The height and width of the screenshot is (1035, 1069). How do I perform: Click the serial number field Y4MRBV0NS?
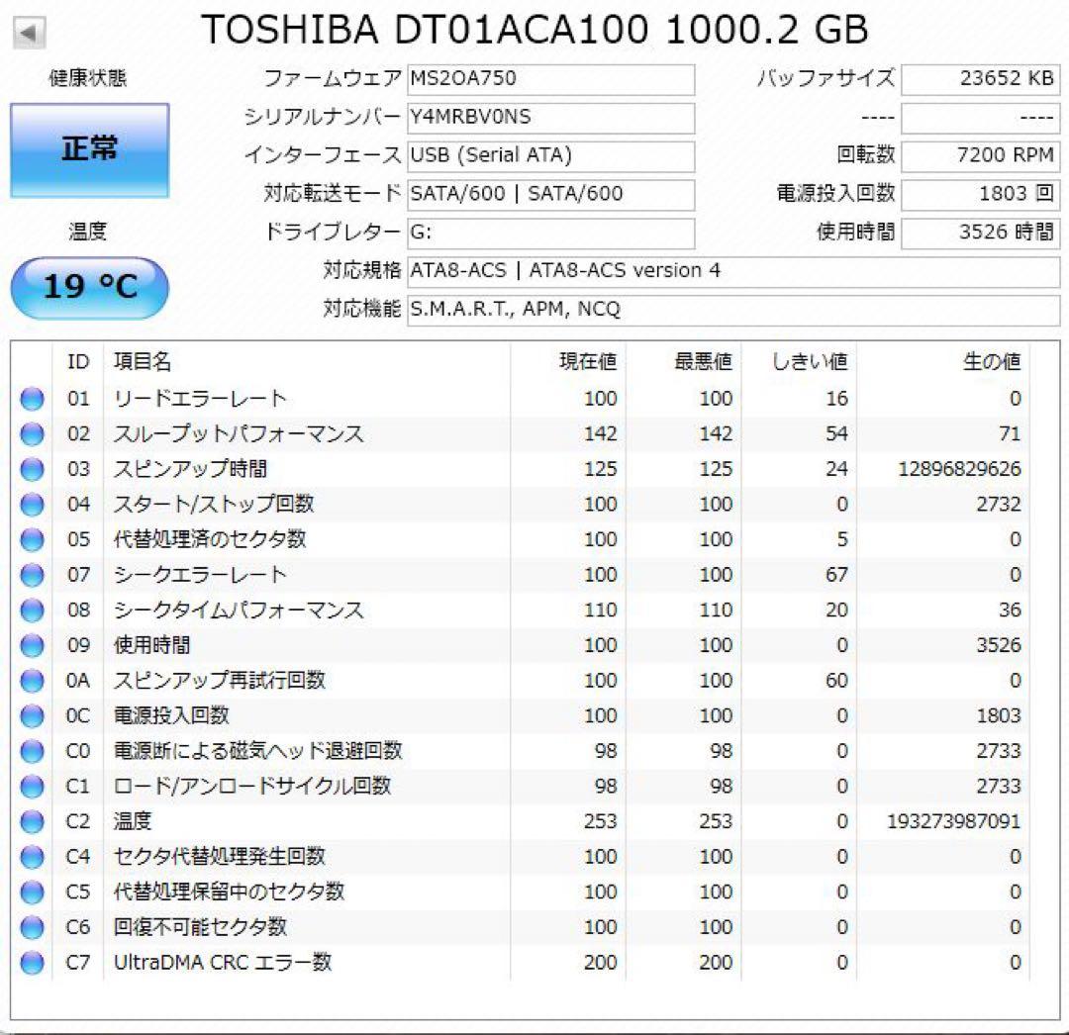(551, 118)
